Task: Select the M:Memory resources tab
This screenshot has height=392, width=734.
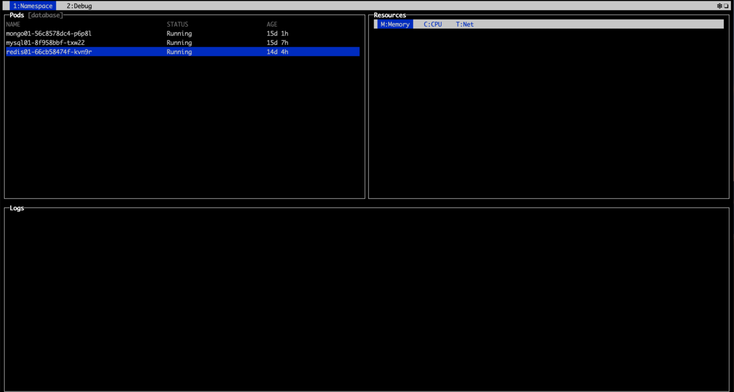Action: tap(395, 24)
